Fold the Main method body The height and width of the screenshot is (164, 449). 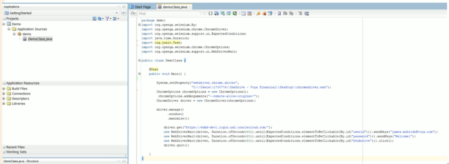(x=139, y=74)
